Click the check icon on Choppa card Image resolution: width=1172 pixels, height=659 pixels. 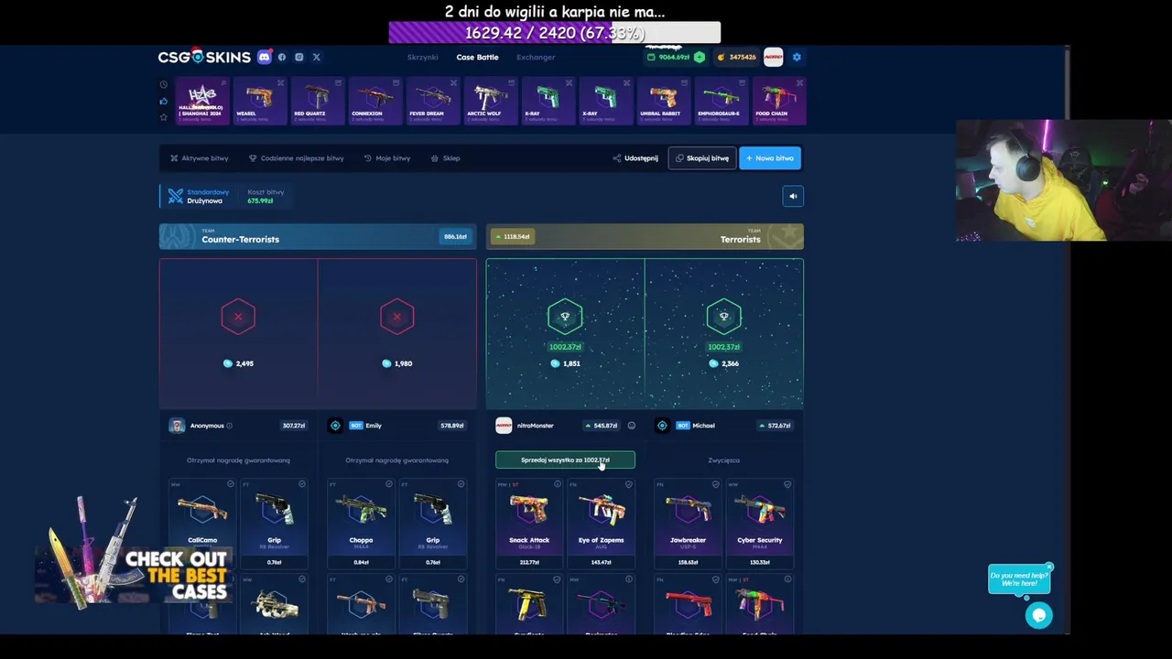click(389, 484)
